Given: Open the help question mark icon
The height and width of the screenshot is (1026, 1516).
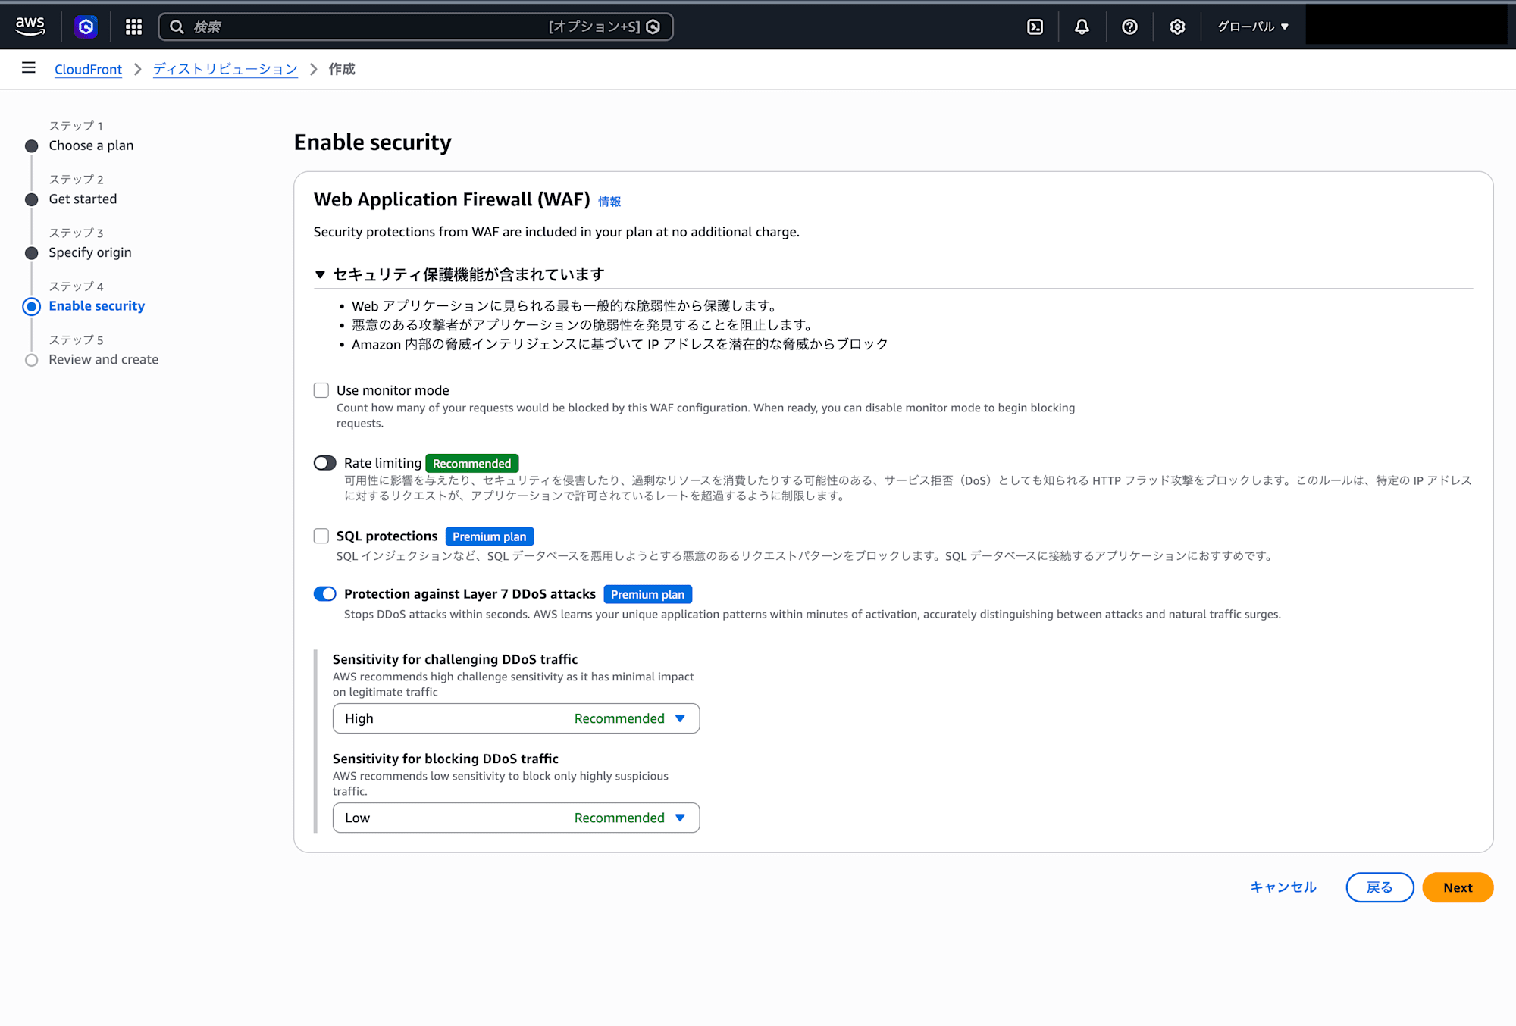Looking at the screenshot, I should 1129,27.
